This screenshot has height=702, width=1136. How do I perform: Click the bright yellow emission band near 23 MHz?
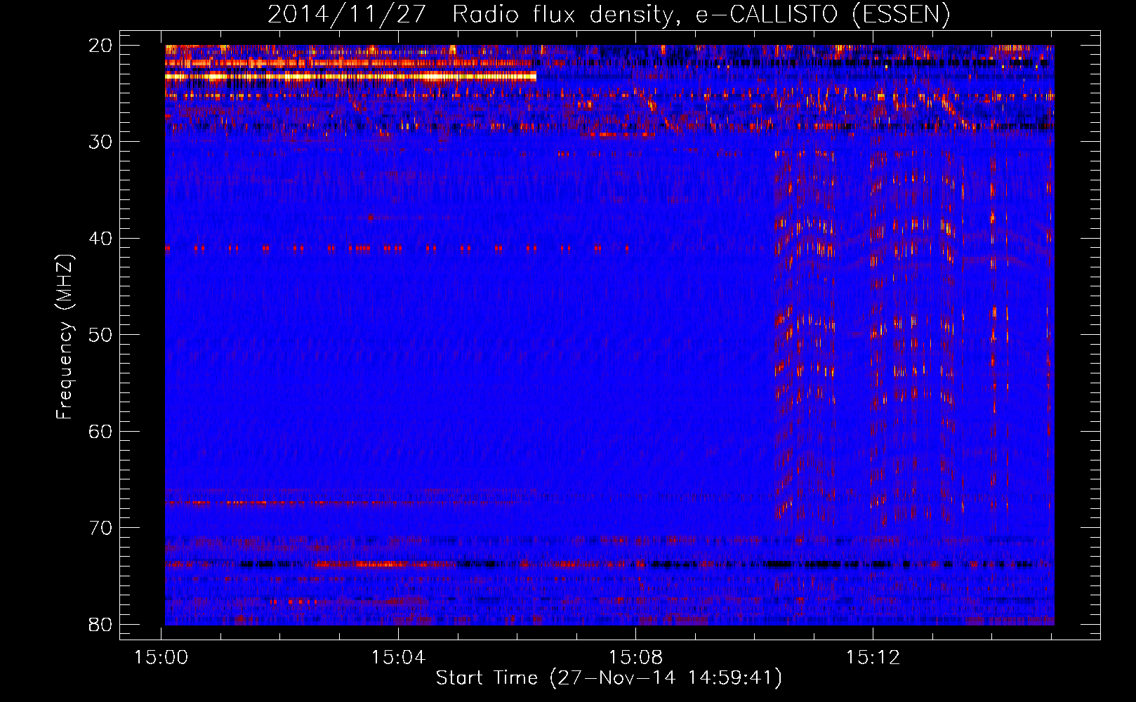pyautogui.click(x=350, y=76)
